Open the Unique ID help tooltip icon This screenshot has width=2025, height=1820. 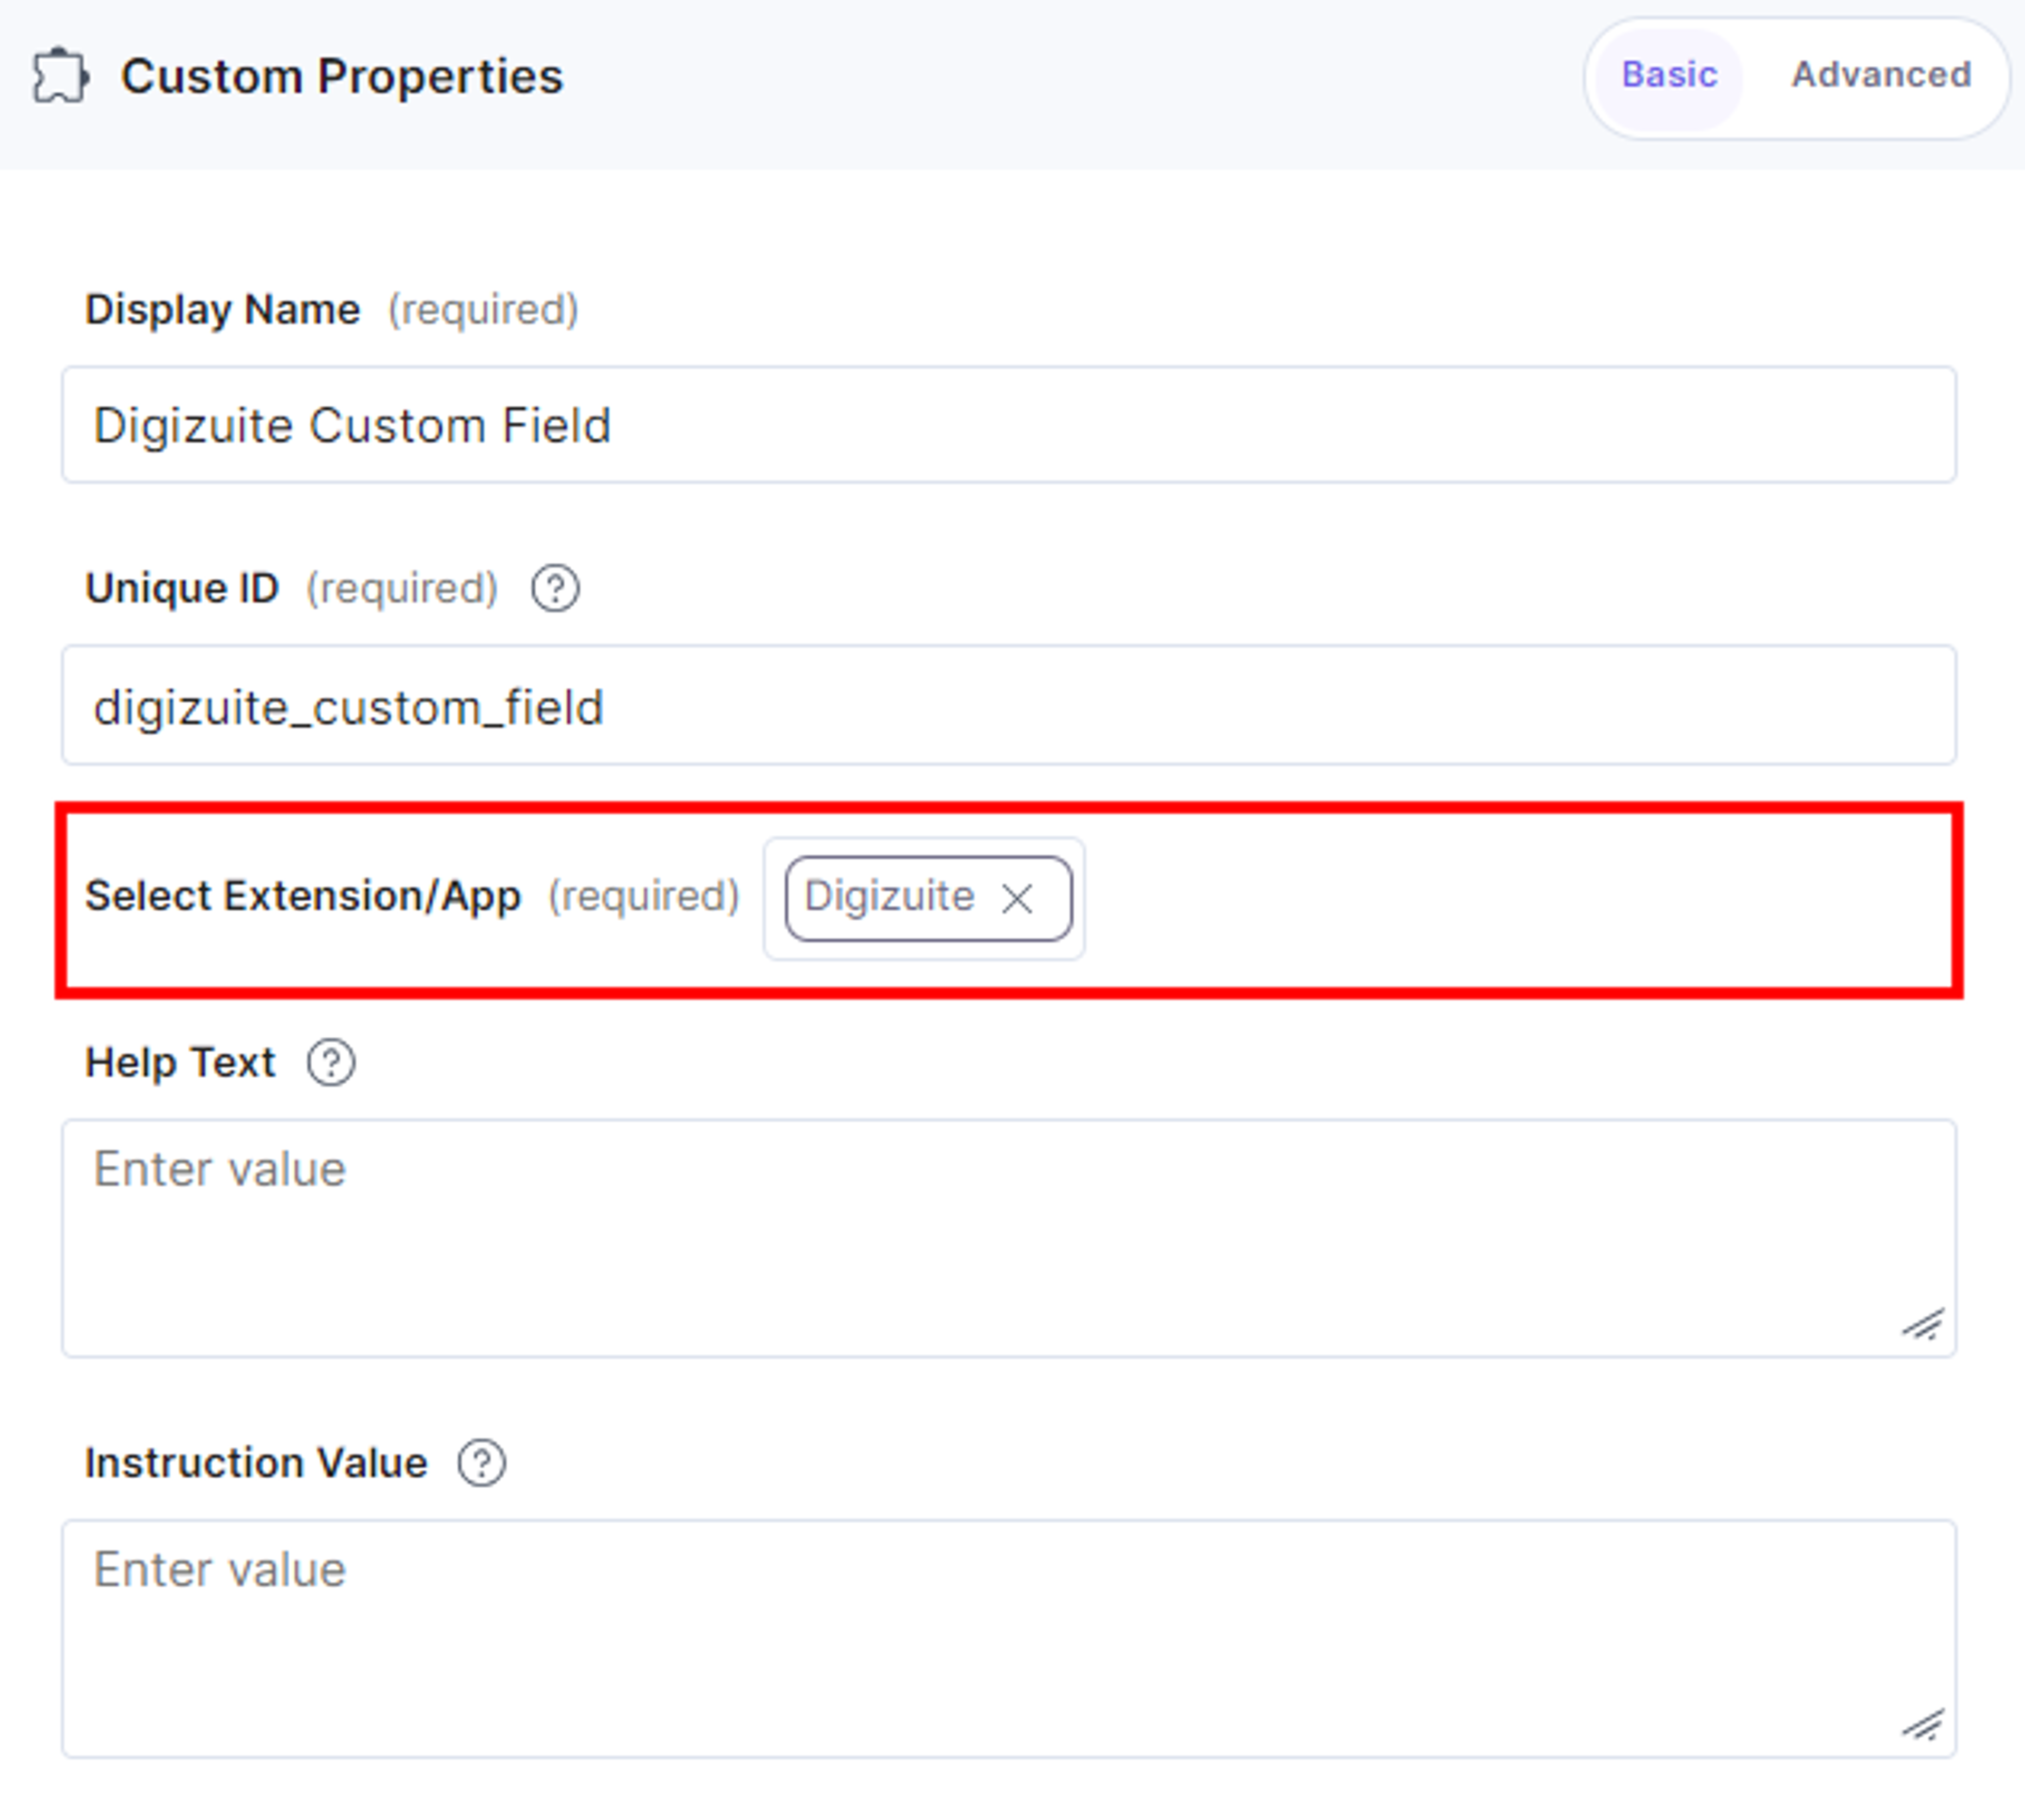tap(555, 588)
